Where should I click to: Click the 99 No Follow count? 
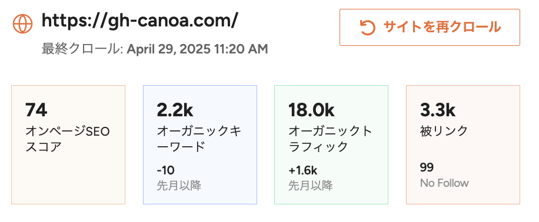coord(427,167)
